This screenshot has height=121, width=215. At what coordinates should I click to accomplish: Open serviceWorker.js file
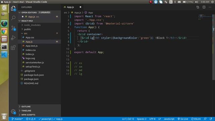tap(35, 63)
